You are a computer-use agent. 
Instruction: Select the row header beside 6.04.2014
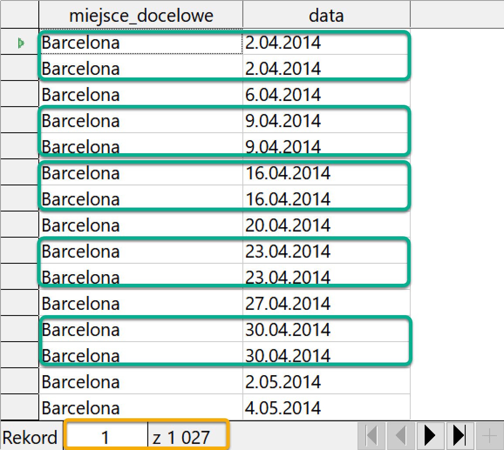[x=20, y=94]
